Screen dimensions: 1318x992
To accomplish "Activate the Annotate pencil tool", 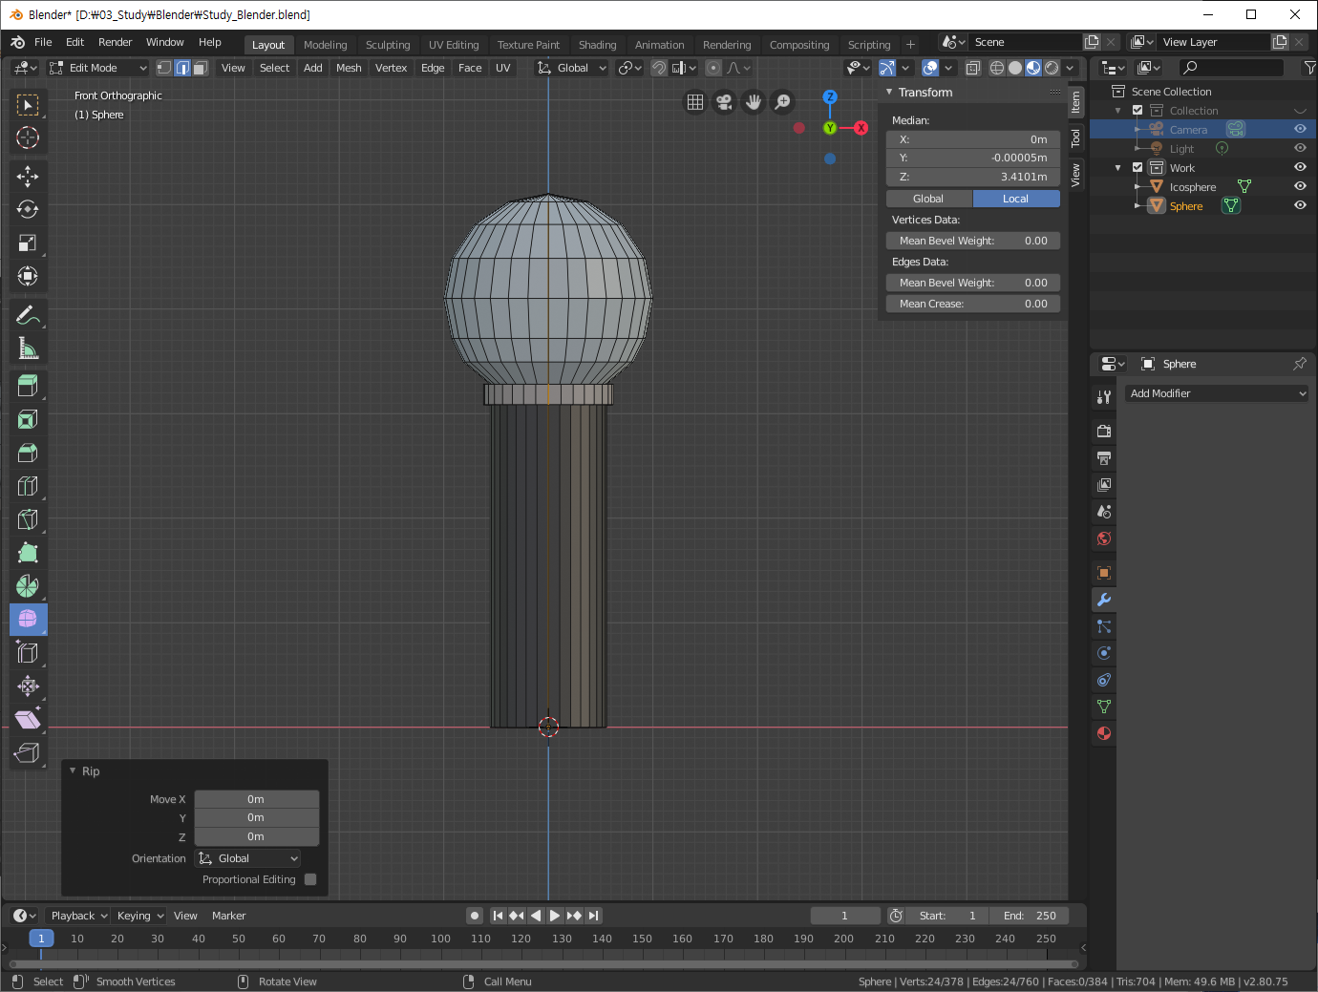I will (28, 315).
